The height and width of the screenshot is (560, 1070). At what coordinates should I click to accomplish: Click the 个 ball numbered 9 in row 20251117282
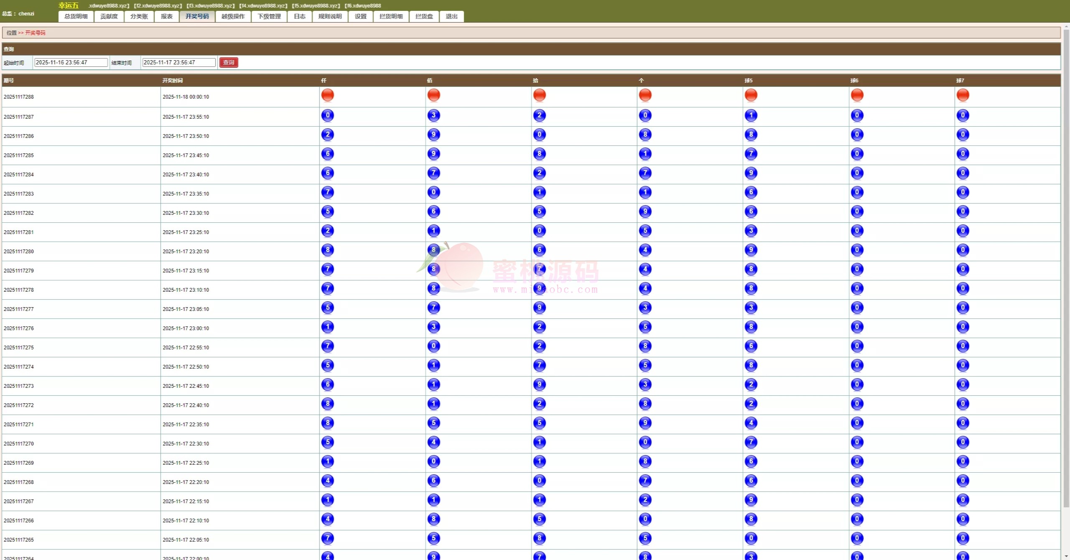(x=645, y=211)
